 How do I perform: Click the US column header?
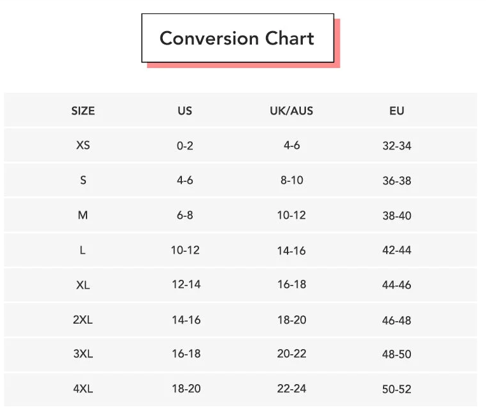[x=184, y=111]
